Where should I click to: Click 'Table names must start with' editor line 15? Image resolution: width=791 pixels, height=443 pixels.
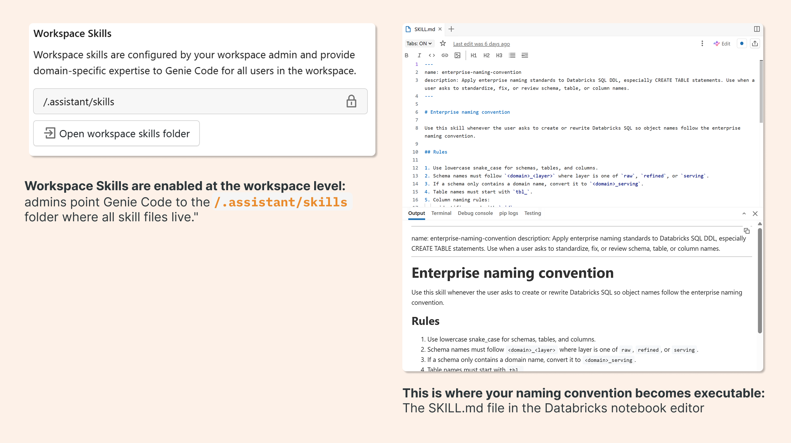(478, 192)
